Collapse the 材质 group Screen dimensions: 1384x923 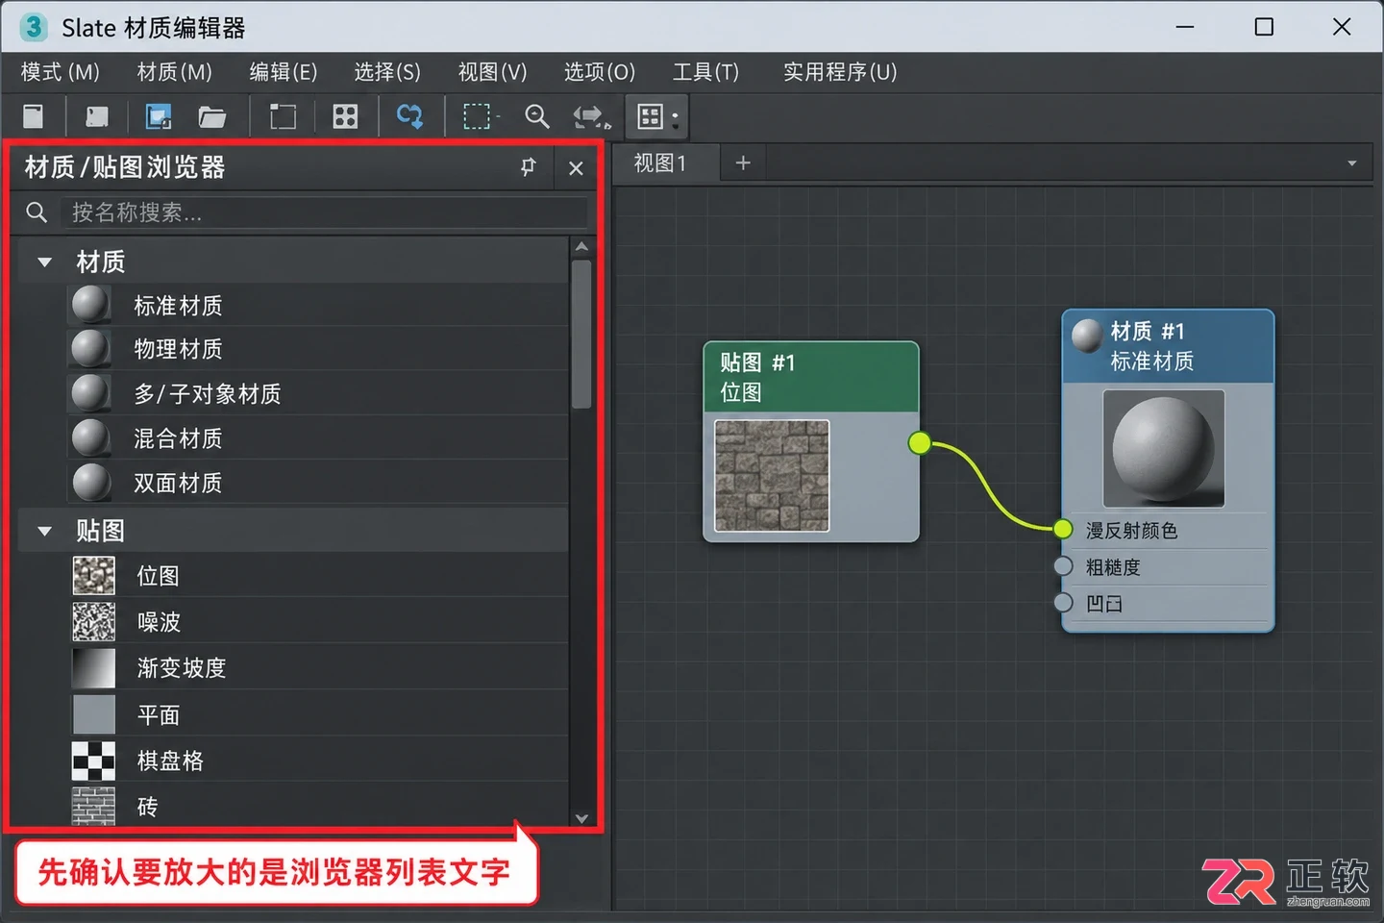tap(44, 262)
